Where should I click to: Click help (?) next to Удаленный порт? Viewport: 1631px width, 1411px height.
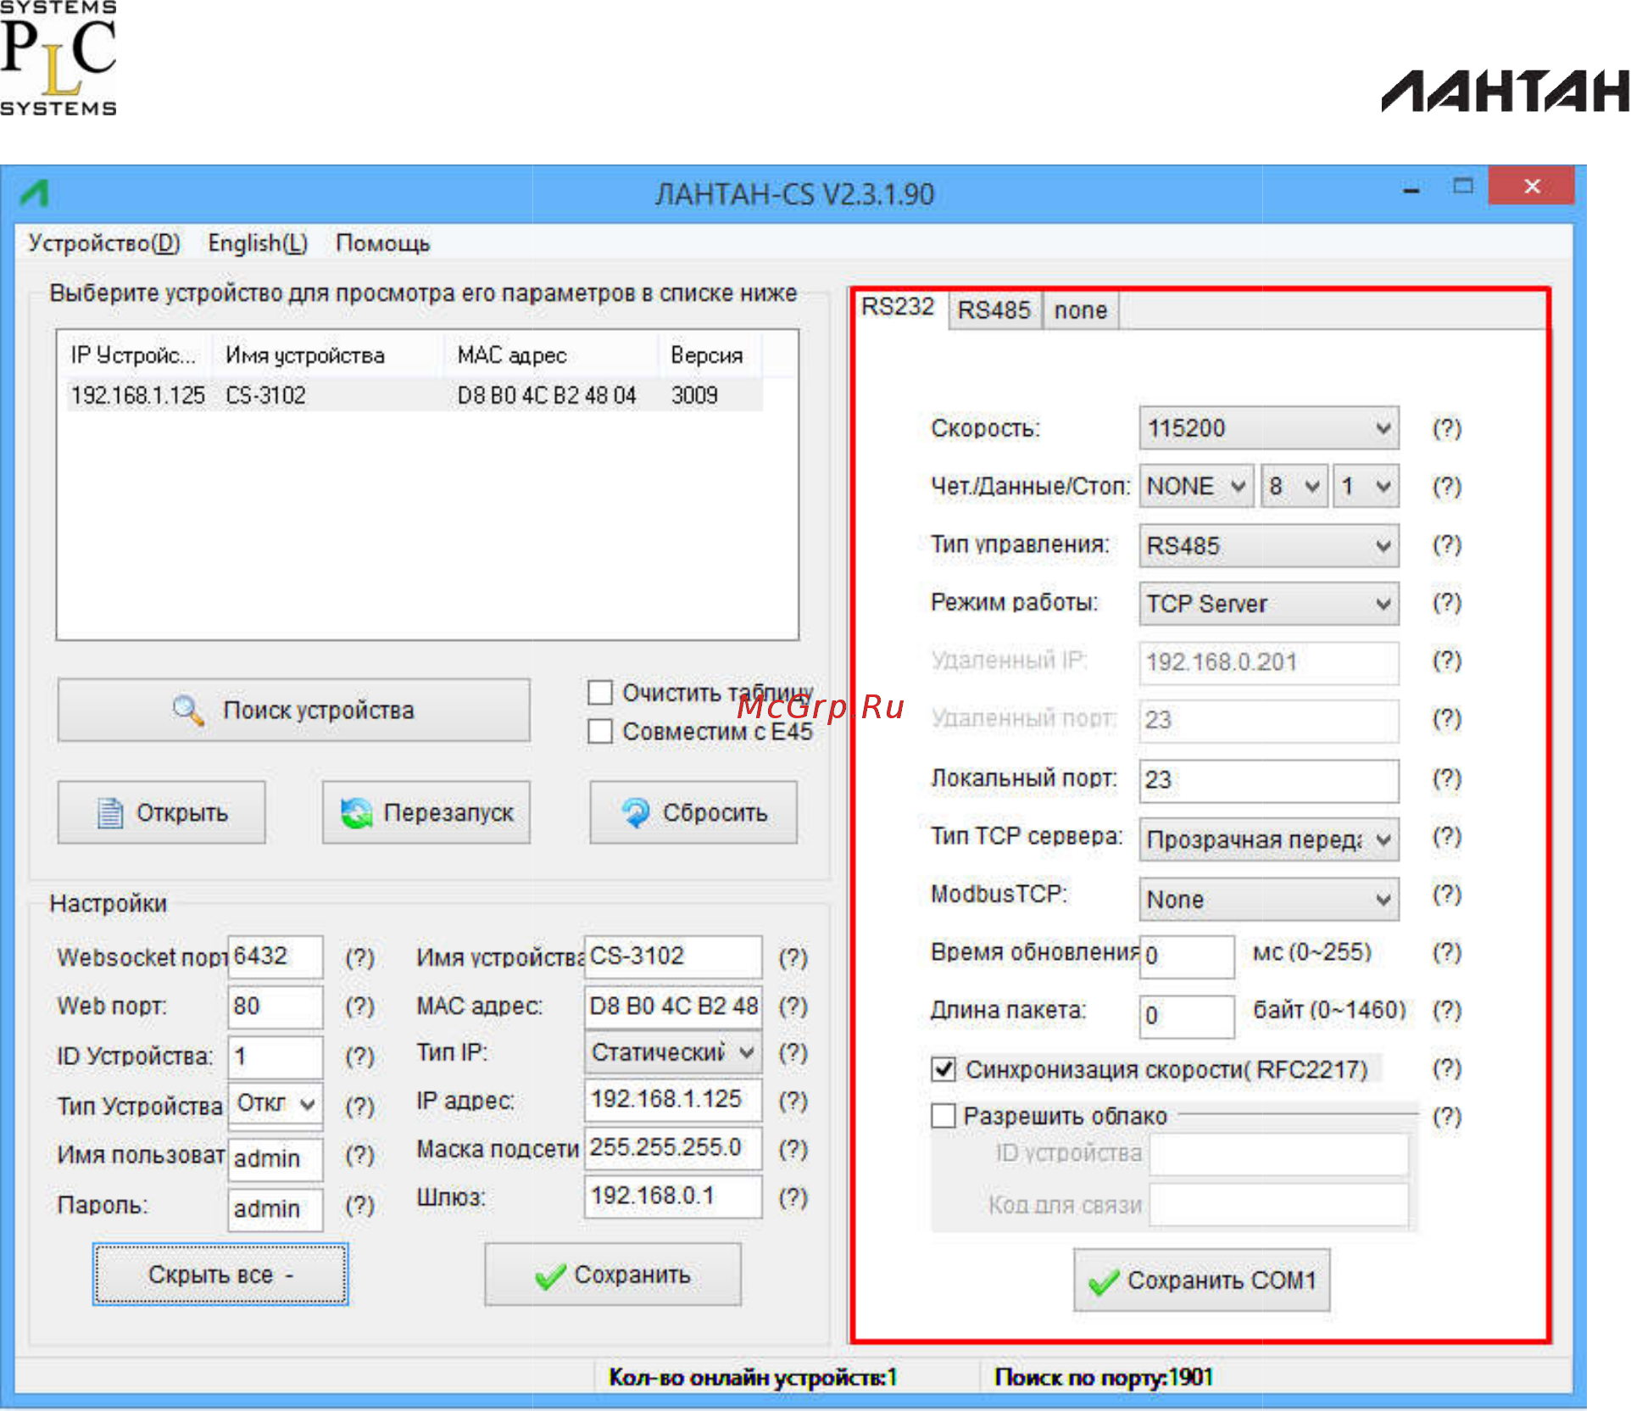[1447, 718]
